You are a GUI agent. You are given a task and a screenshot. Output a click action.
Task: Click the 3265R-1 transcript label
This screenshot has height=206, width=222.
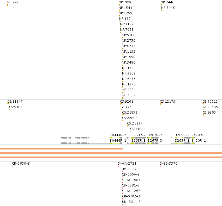[182, 141]
